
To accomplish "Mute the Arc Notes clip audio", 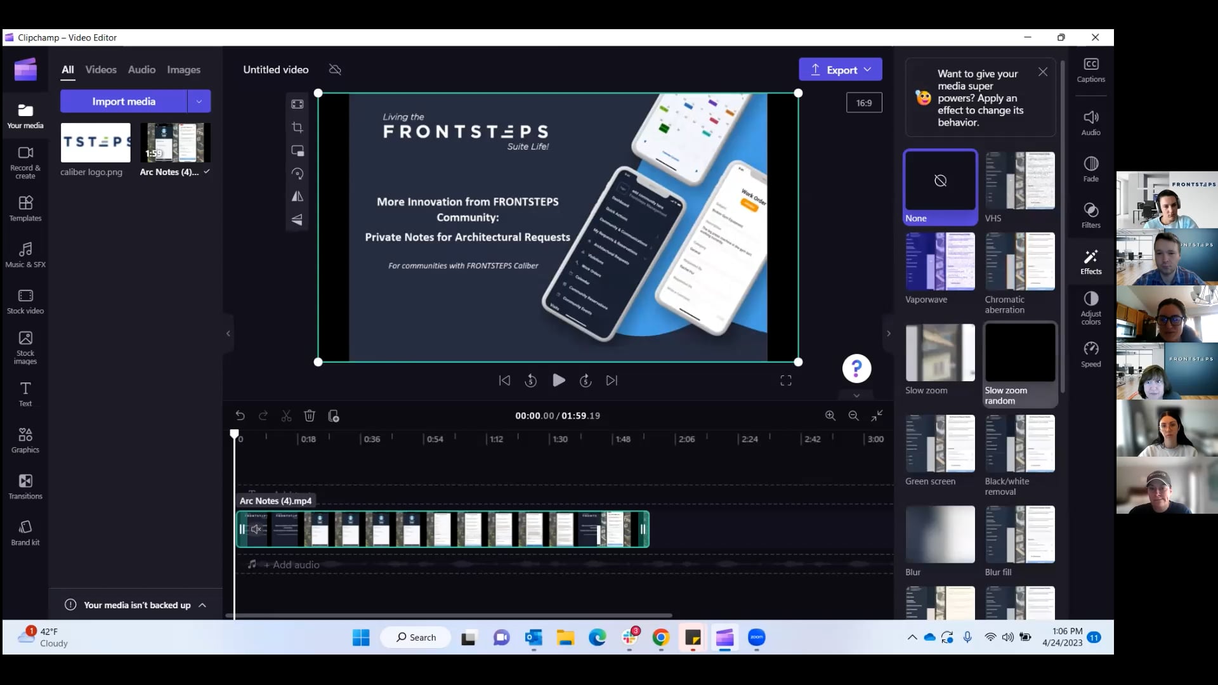I will click(x=256, y=529).
